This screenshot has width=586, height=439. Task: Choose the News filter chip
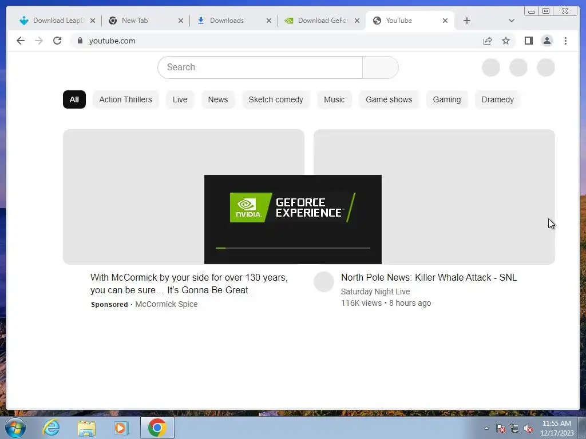point(218,99)
